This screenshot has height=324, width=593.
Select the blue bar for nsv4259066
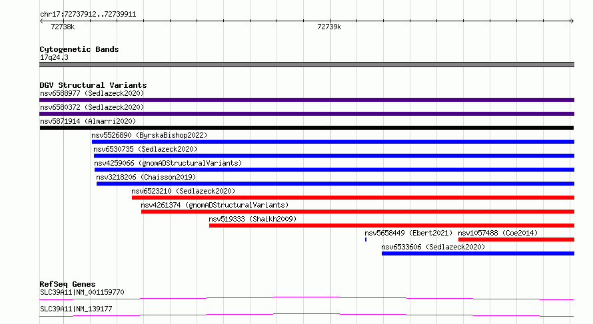[334, 170]
